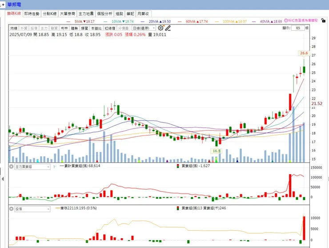This screenshot has height=248, width=329.
Task: Open the 投信 indicator dropdown in lower panel
Action: pyautogui.click(x=32, y=209)
